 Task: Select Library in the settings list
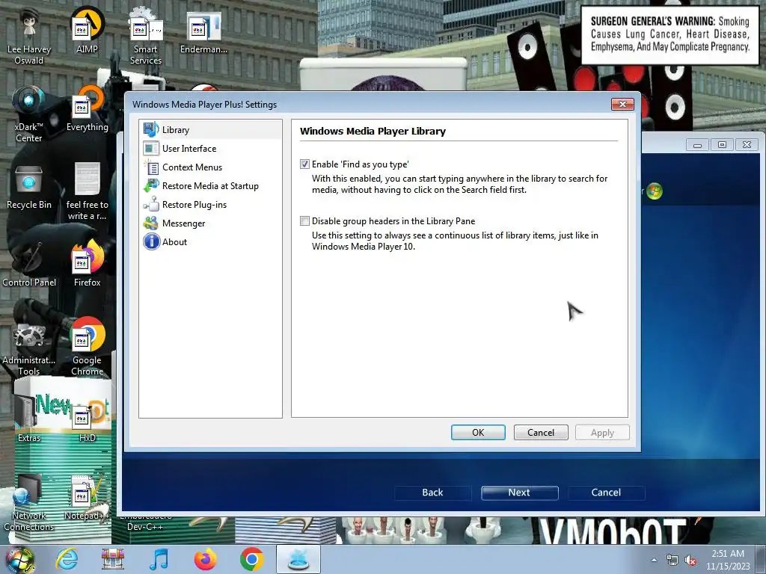(x=210, y=130)
